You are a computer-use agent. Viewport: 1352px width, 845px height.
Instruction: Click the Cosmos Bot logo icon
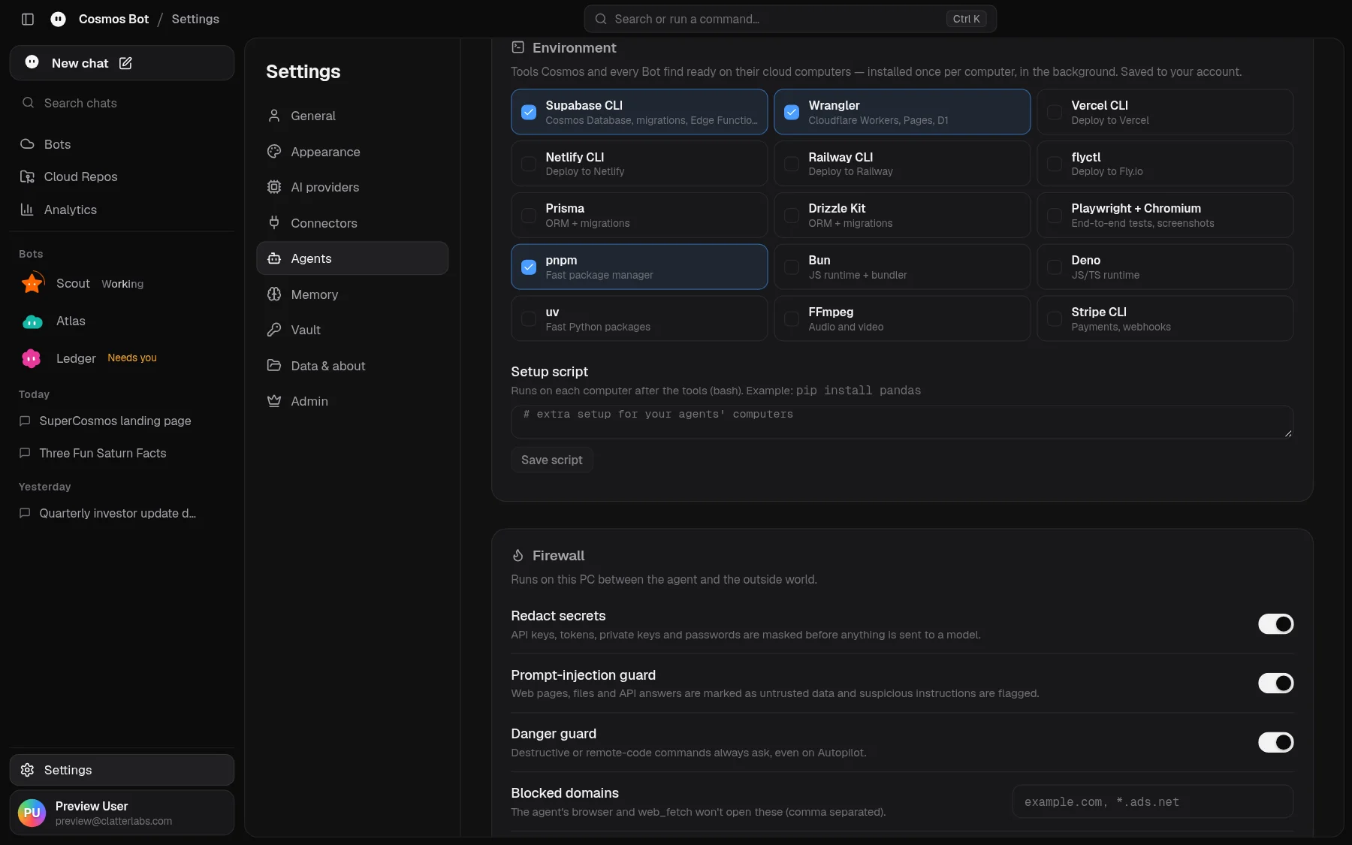(x=58, y=19)
